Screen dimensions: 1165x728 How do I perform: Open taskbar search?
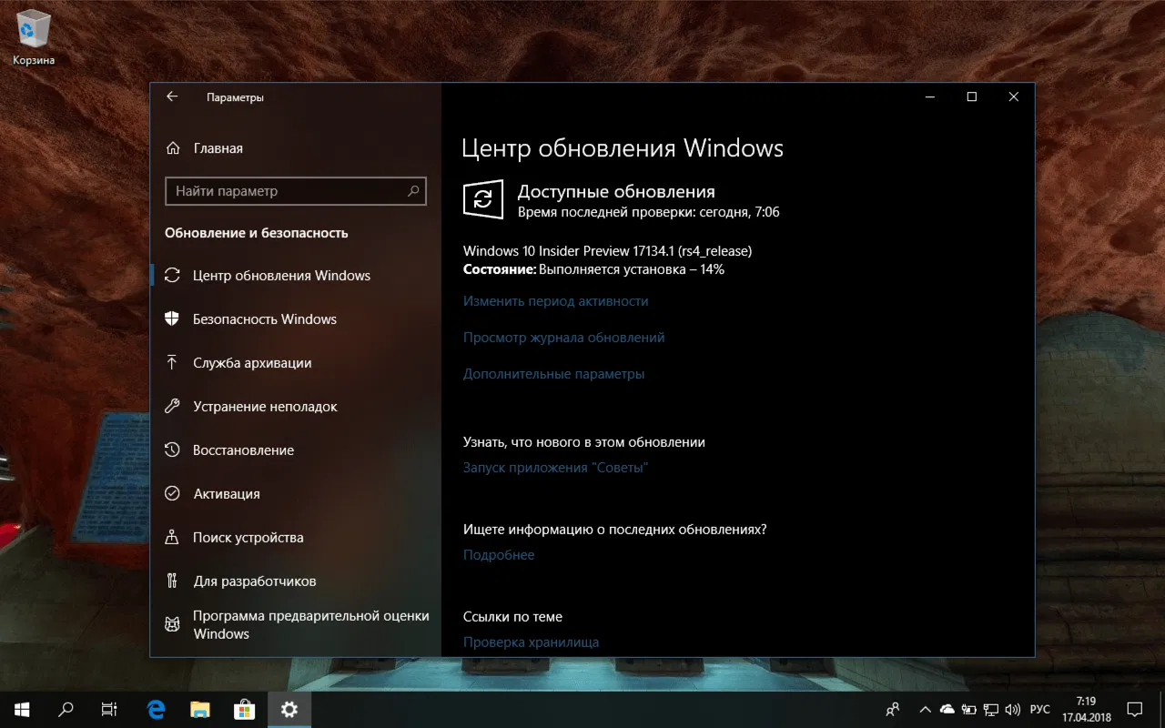[66, 709]
